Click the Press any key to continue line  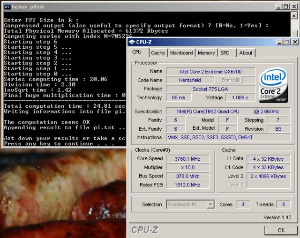pos(59,143)
